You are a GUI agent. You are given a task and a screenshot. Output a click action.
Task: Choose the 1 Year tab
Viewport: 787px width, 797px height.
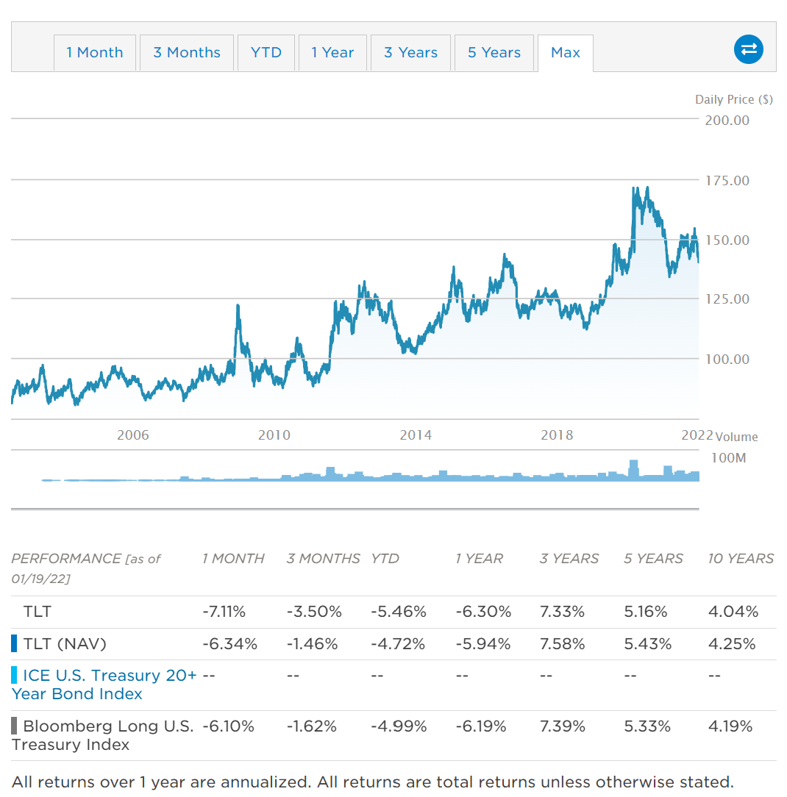pos(332,53)
